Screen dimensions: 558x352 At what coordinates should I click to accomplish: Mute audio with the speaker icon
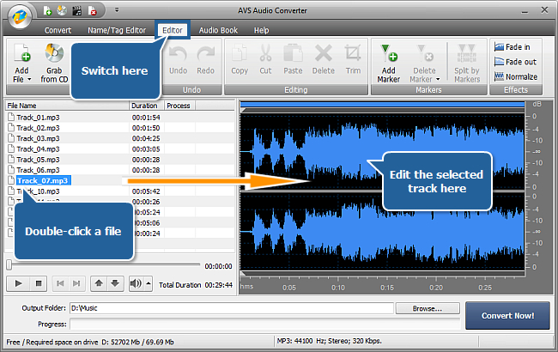(x=136, y=283)
